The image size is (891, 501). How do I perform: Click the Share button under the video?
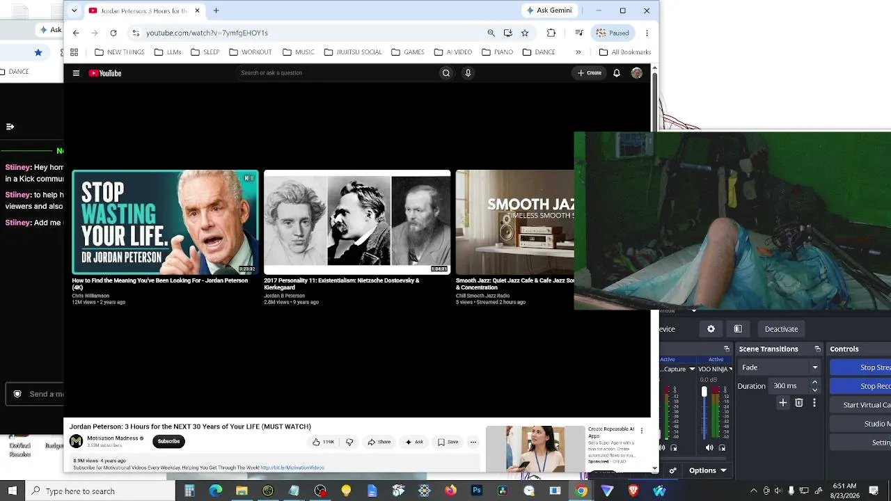379,442
